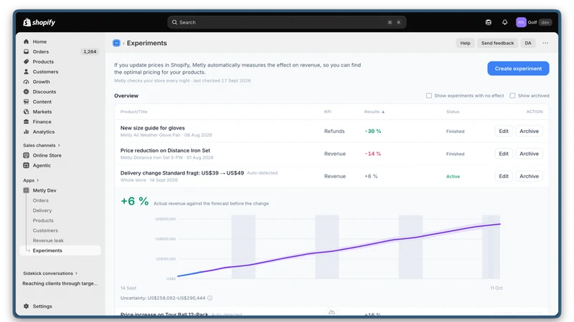Open the Analytics bar chart icon
Screen dimensions: 574x322
[x=26, y=132]
